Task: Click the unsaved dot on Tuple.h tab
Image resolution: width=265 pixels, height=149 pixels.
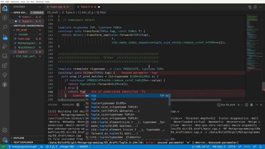Action: point(99,7)
